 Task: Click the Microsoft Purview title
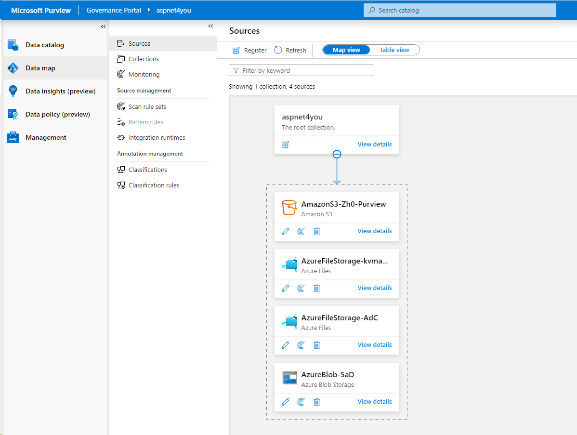coord(41,10)
